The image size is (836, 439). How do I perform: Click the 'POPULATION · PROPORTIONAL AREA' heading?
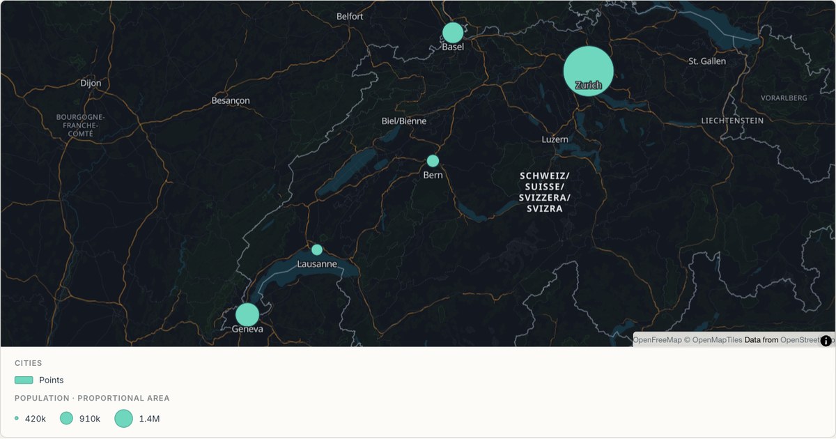[x=92, y=399]
